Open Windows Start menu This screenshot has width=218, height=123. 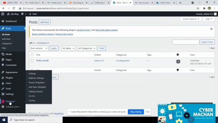pyautogui.click(x=4, y=120)
